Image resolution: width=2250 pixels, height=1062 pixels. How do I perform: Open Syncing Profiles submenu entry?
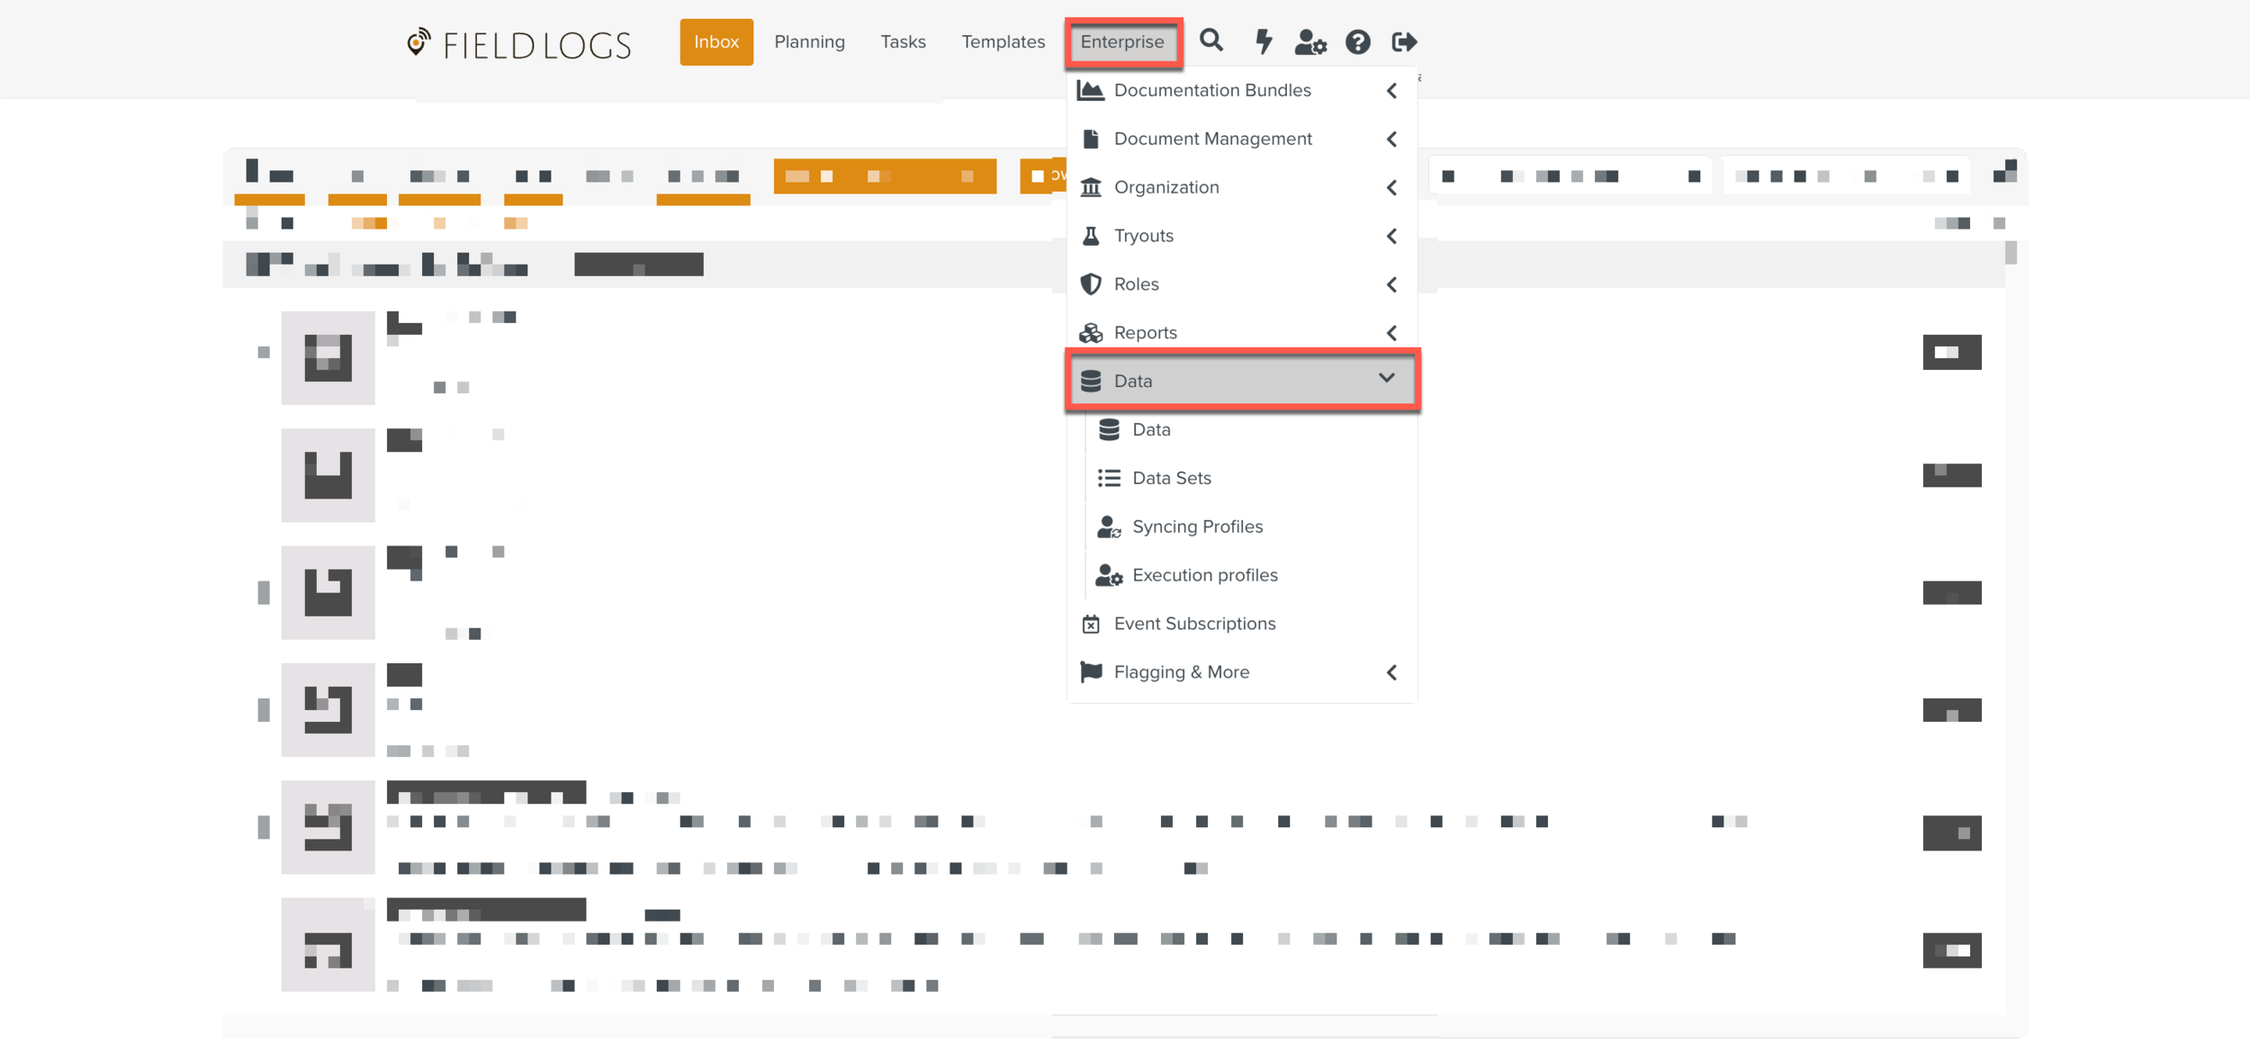point(1196,526)
